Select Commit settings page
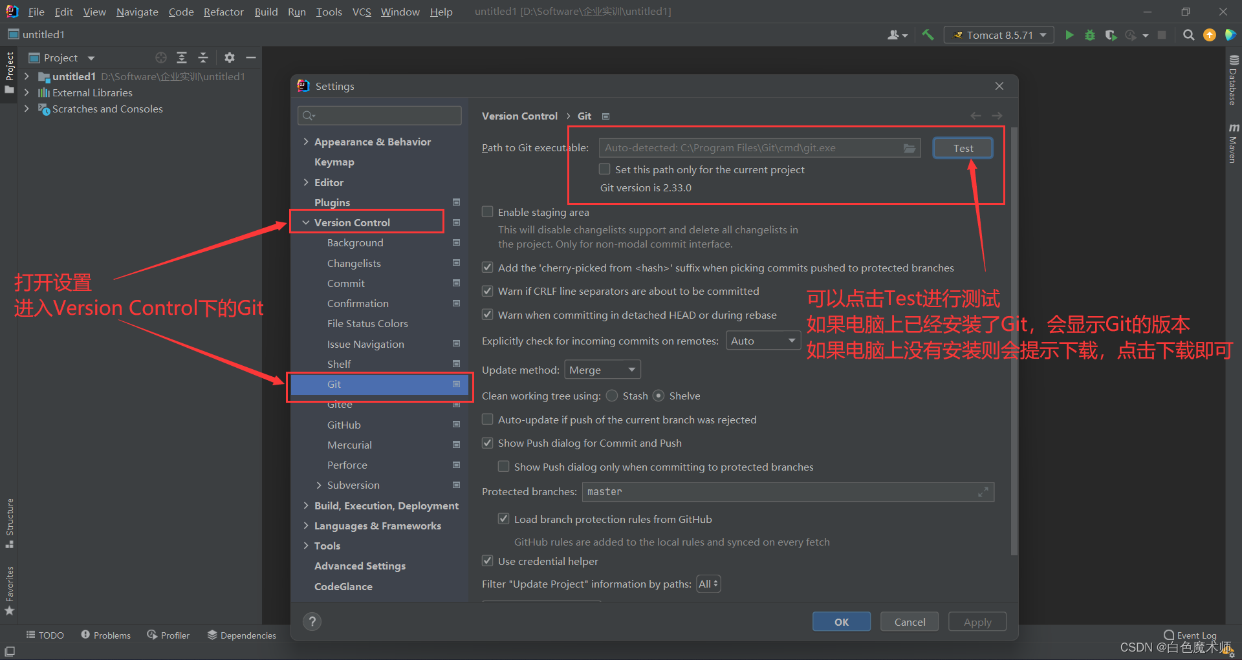This screenshot has width=1242, height=660. [346, 283]
